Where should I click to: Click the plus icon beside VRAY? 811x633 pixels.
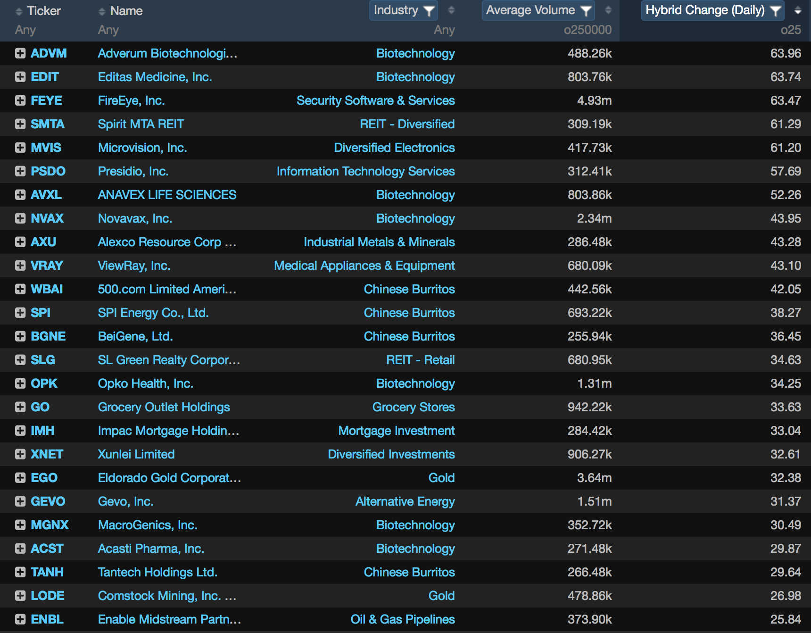point(20,266)
